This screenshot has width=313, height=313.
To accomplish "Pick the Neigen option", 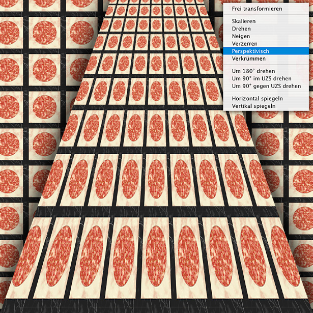I will (266, 36).
